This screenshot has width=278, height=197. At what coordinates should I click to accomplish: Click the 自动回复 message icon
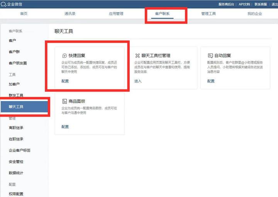pos(210,56)
